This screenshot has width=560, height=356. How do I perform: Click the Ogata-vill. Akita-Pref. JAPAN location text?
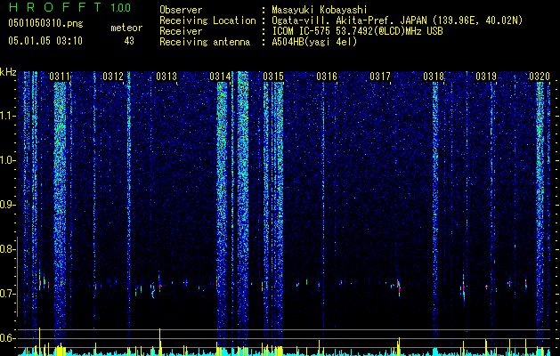click(x=397, y=20)
